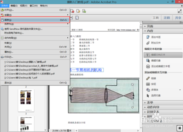Select the Select Object arrow tool
The height and width of the screenshot is (132, 183).
[148, 96]
